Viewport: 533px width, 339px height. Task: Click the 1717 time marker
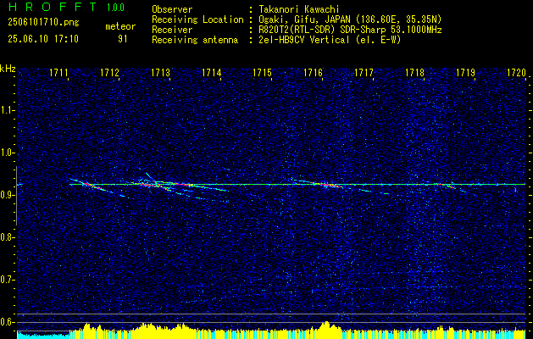pos(364,73)
